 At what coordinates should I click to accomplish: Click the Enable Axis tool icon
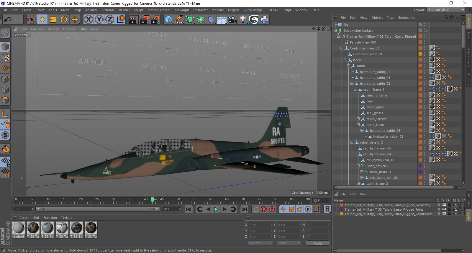(5, 114)
